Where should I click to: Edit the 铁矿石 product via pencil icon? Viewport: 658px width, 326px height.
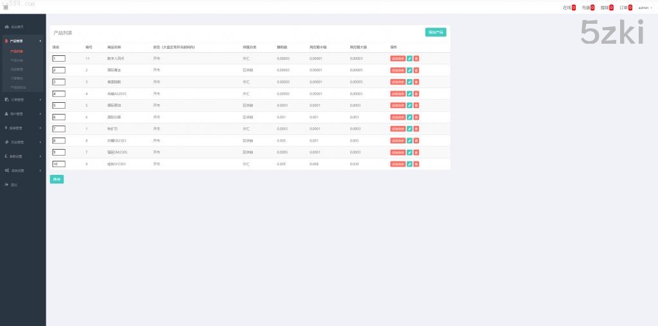(410, 129)
